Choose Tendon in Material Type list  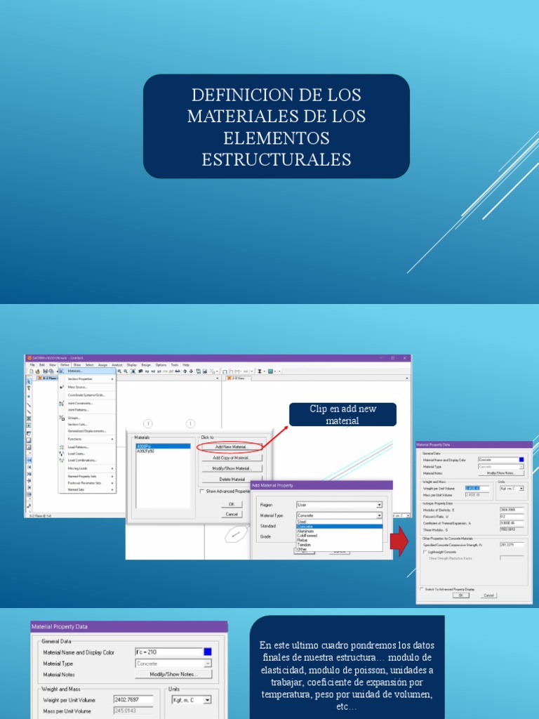point(339,545)
